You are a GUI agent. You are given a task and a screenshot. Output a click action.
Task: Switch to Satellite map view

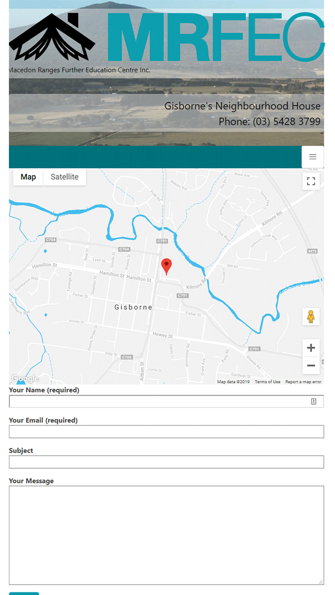[64, 177]
